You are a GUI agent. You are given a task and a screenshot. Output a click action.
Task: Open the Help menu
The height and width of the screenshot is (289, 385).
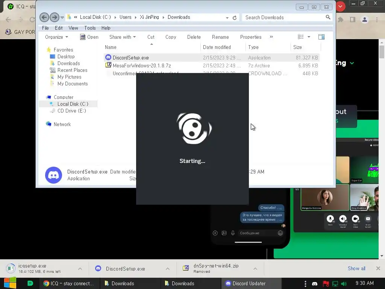click(x=106, y=28)
